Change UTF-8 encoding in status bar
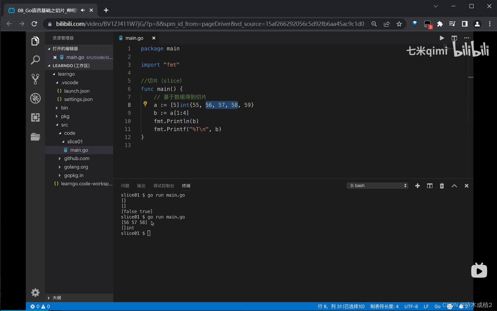The image size is (497, 311). (411, 307)
